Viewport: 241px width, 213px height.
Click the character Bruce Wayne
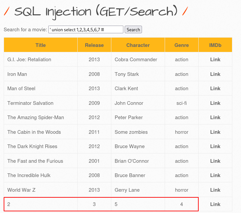(x=130, y=146)
